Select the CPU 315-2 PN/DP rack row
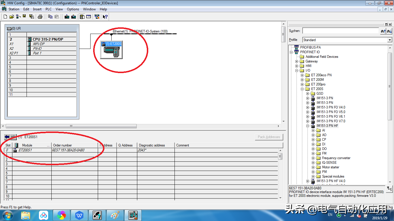Screen dimensions: 394x221 (42, 39)
